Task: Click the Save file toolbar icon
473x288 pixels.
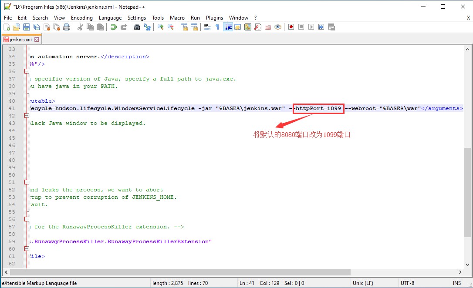Action: click(27, 27)
